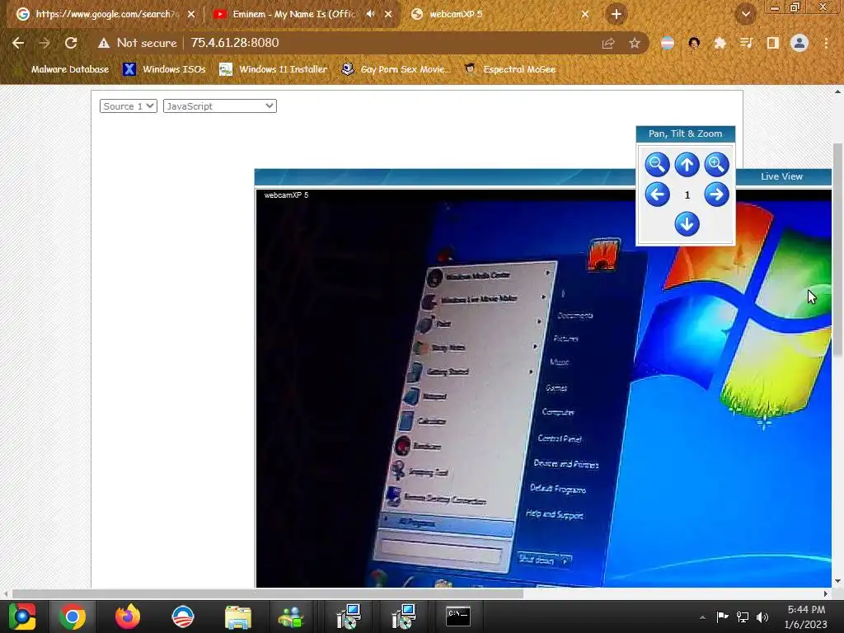This screenshot has width=844, height=633.
Task: Open the two-people messenger taskbar icon
Action: pos(291,617)
